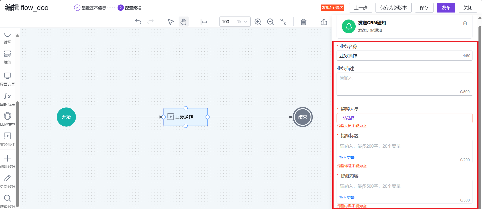Switch to 配置流程 step
Viewport: 482px width, 209px height.
[x=130, y=8]
